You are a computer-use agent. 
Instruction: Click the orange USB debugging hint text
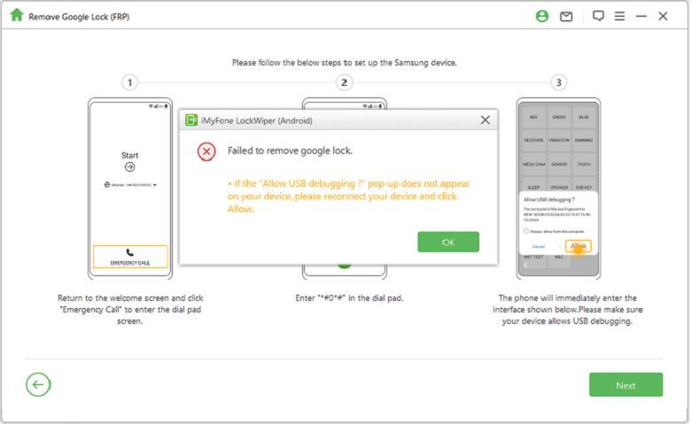[349, 196]
